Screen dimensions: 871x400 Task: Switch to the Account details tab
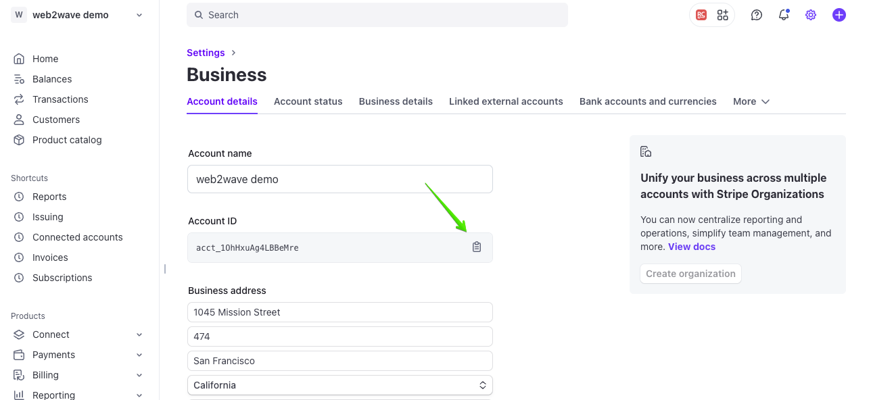tap(222, 101)
